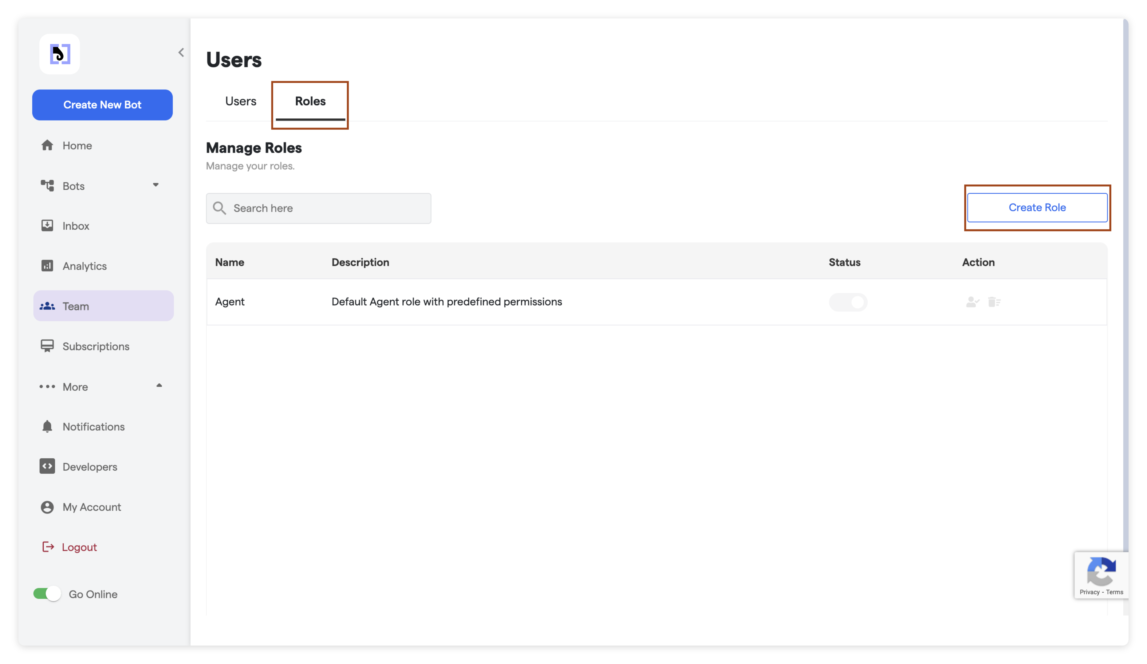Select the Roles tab

point(310,101)
